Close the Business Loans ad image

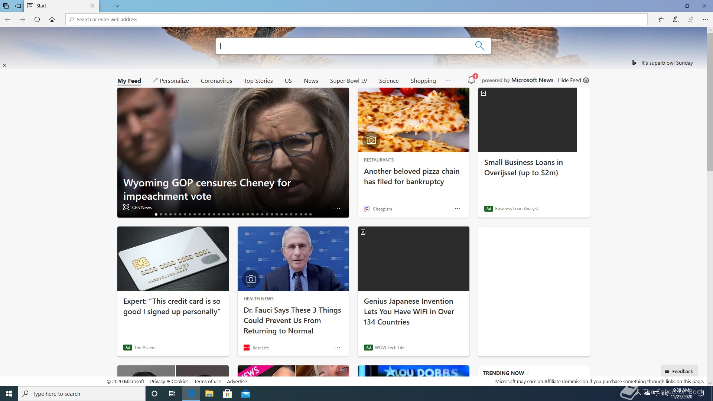(x=484, y=93)
